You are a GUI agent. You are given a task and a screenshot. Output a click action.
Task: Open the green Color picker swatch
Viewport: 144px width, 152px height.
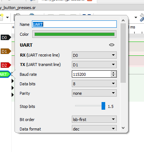[x=74, y=34]
